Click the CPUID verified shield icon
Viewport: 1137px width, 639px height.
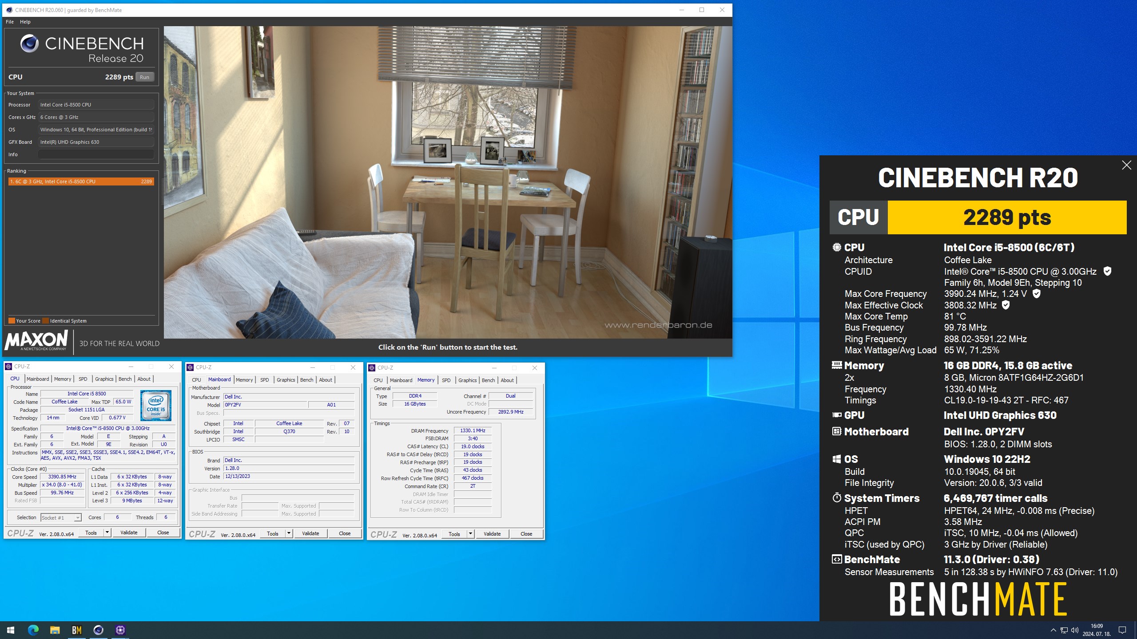pos(1107,271)
